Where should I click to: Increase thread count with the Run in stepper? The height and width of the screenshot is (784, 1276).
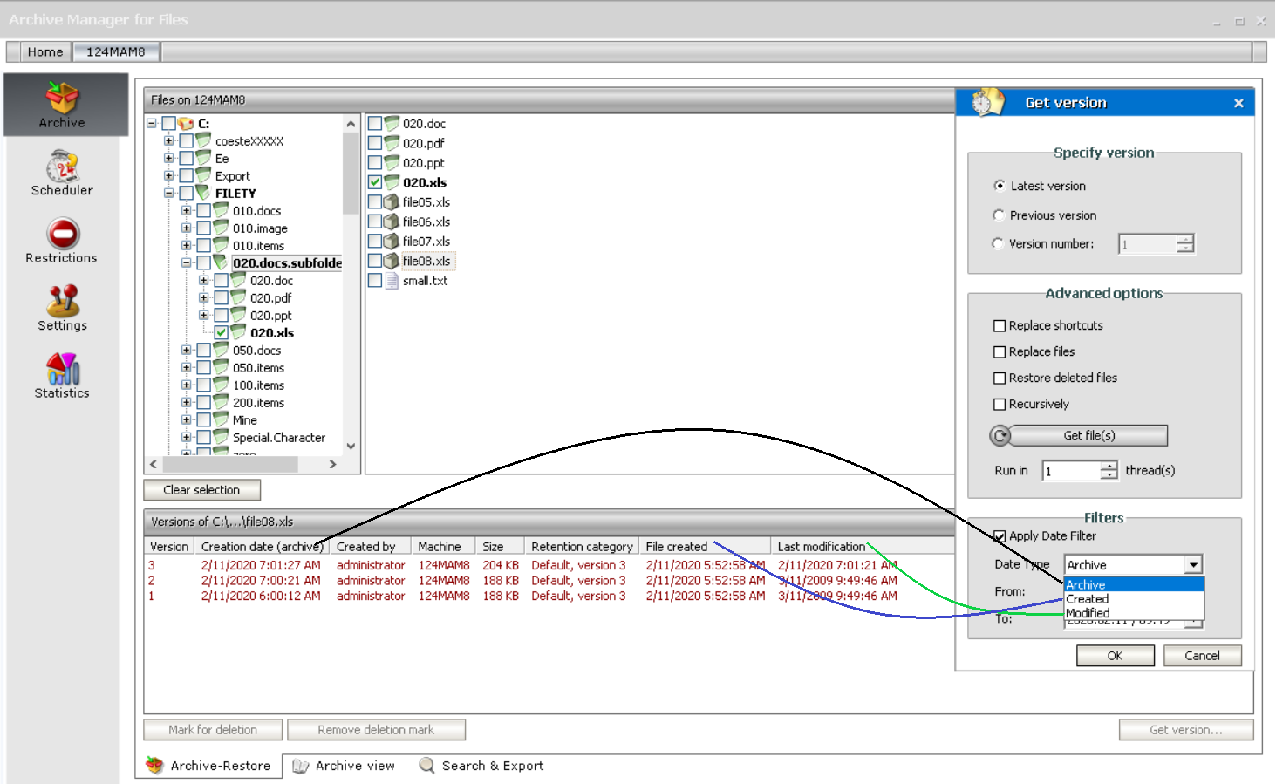click(x=1109, y=466)
